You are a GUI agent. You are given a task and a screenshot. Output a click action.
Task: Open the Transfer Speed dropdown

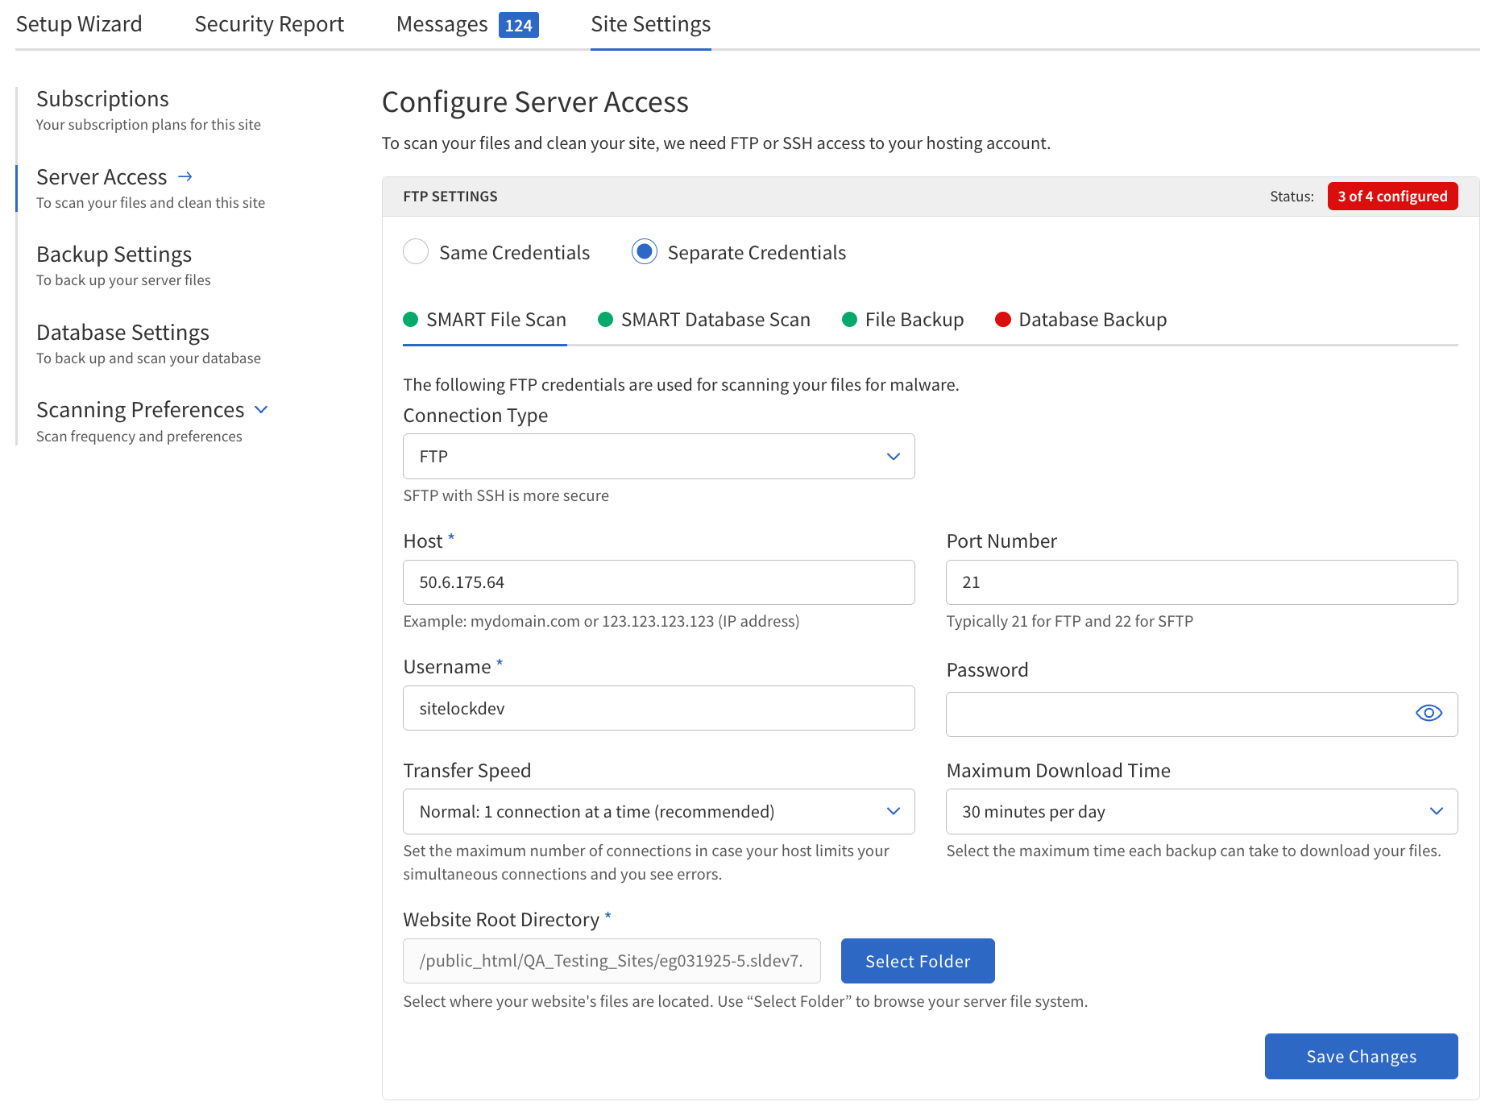(x=658, y=811)
